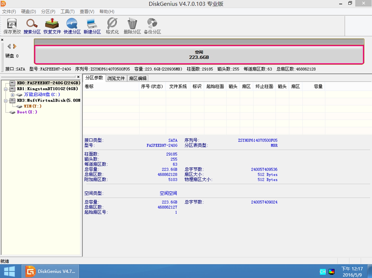The image size is (372, 278).
Task: Open the 工具(T) menu
Action: (x=67, y=11)
